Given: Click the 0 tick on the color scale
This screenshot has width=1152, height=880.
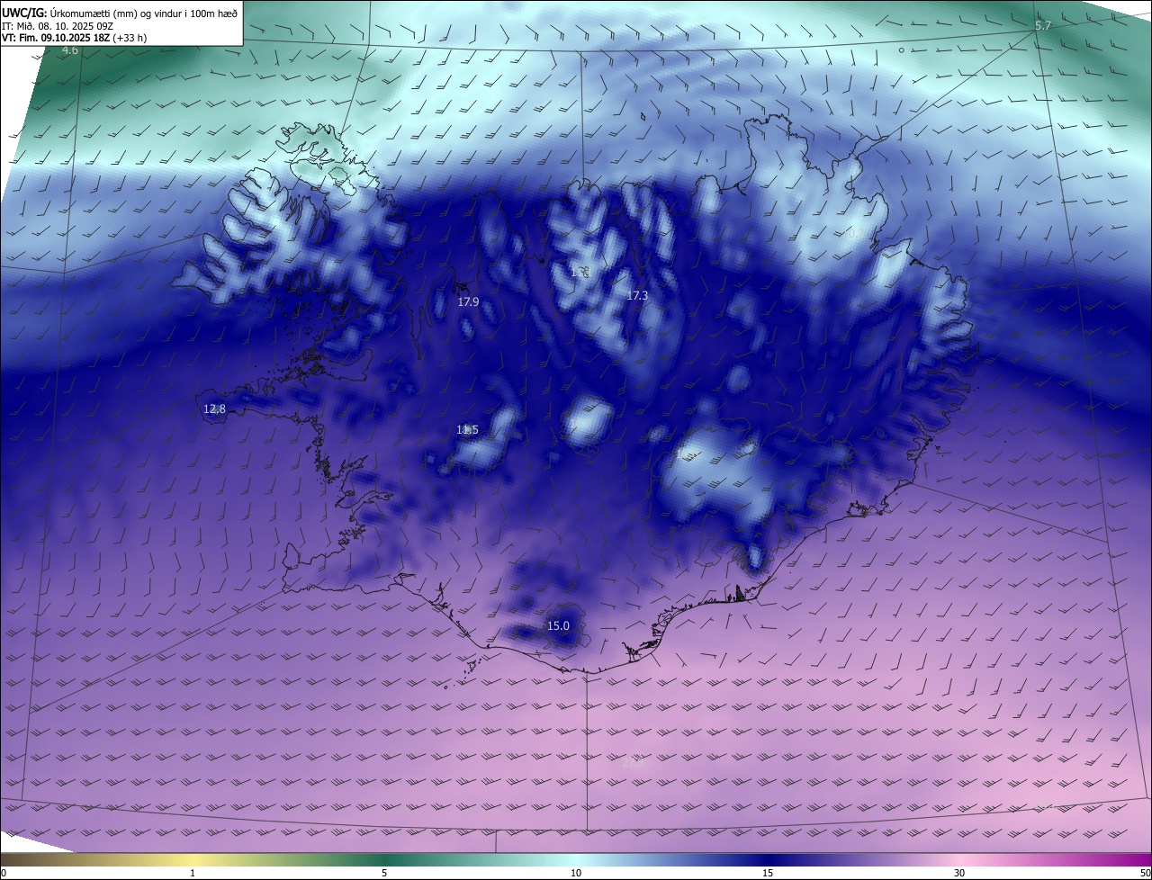Looking at the screenshot, I should [x=4, y=873].
